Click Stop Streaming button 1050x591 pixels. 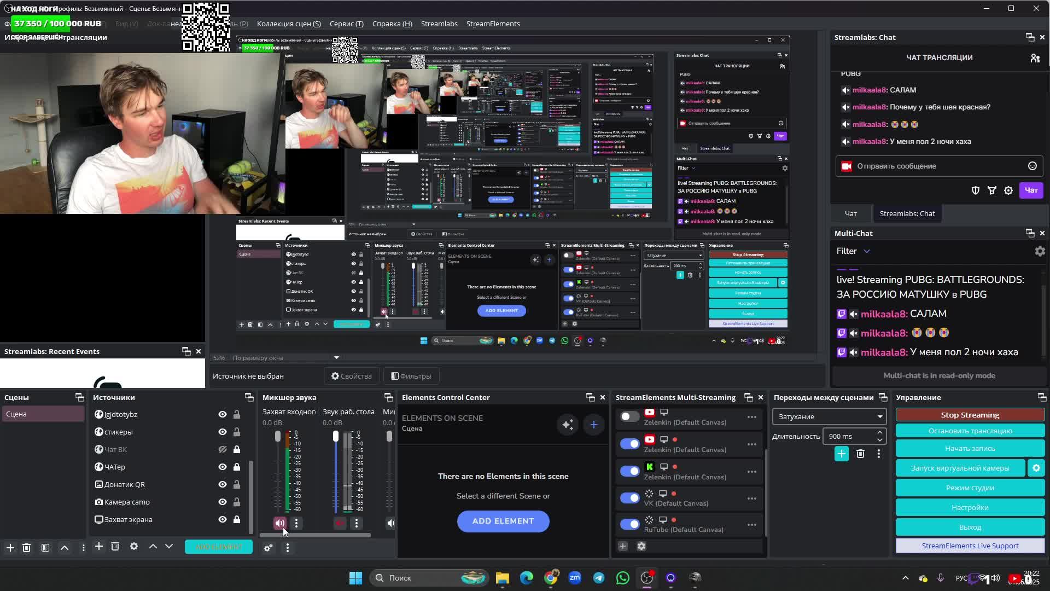click(970, 415)
